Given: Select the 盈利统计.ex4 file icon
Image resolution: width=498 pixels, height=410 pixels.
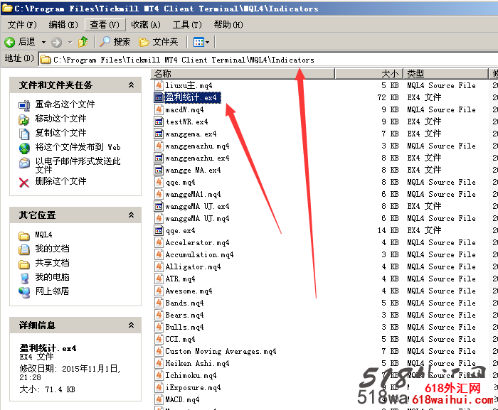Looking at the screenshot, I should coord(159,97).
